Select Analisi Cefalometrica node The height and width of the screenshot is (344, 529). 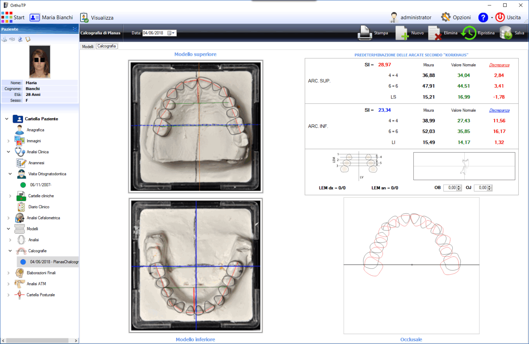tap(43, 218)
